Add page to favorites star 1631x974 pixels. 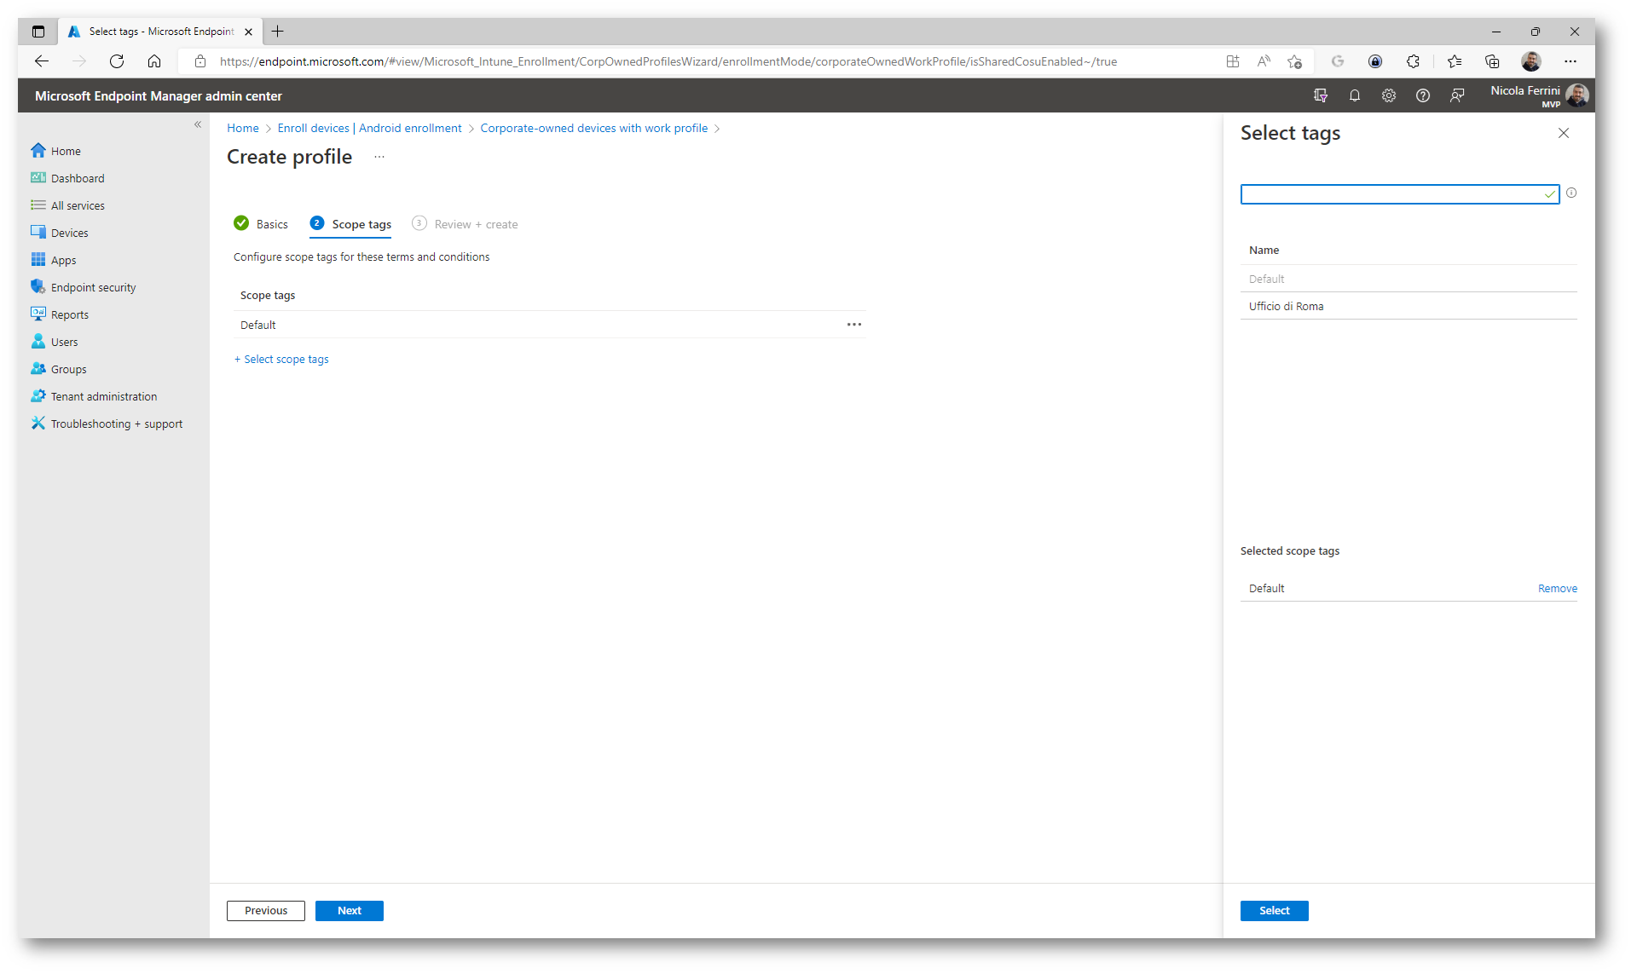click(1295, 61)
